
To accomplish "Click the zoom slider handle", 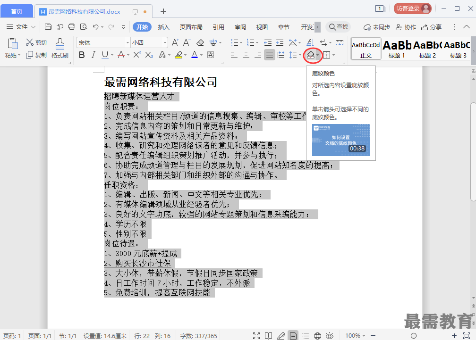I will [x=414, y=336].
